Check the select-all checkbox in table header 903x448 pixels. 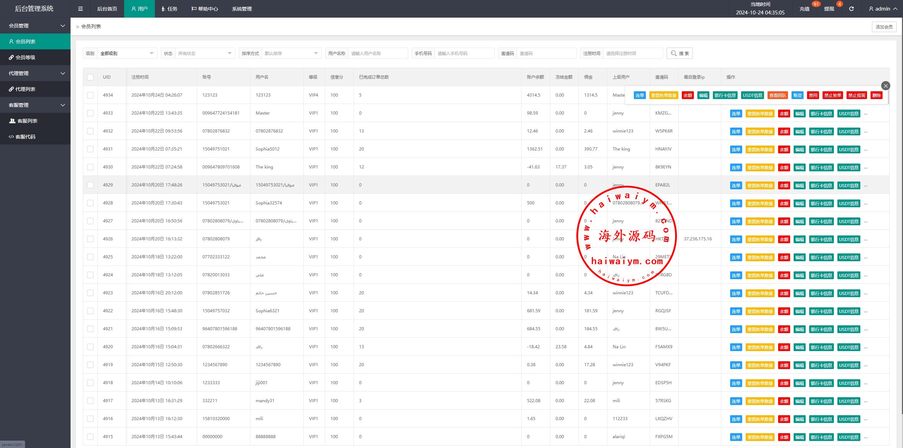90,77
